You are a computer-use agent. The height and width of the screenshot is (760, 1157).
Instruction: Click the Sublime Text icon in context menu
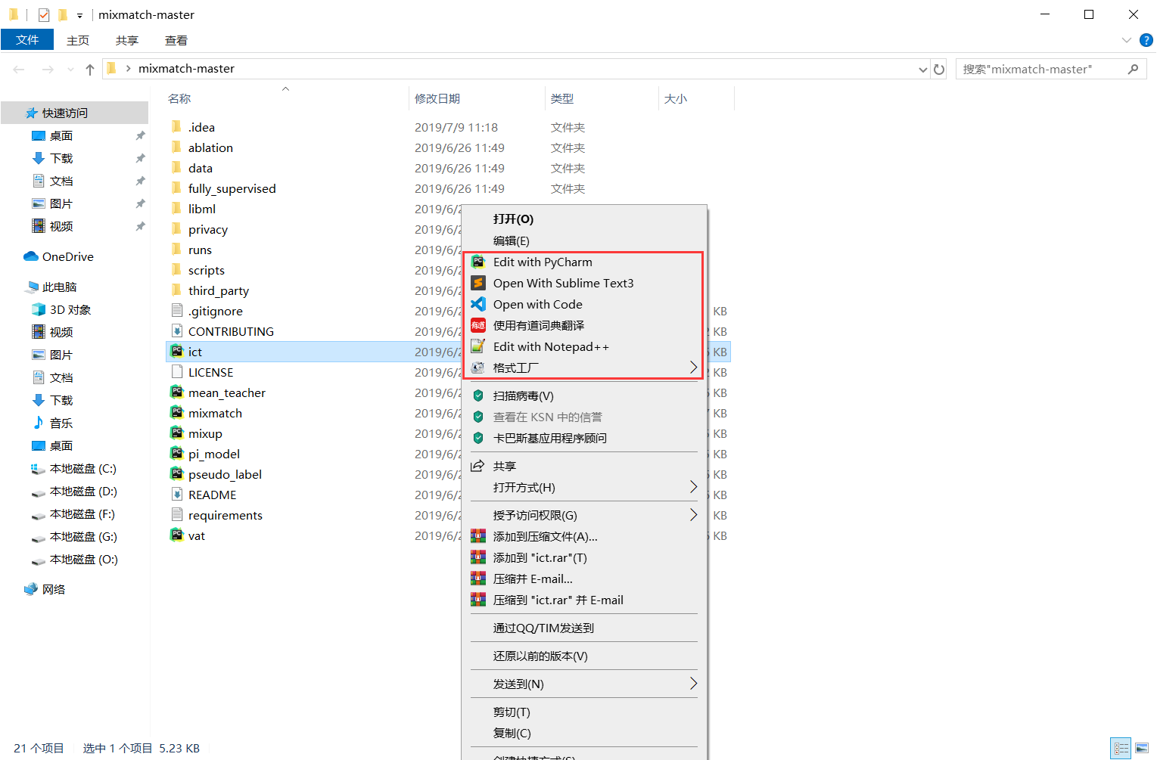(478, 283)
